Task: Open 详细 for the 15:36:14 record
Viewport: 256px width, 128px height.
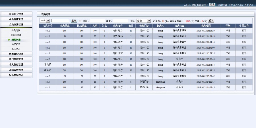Action: coord(228,65)
